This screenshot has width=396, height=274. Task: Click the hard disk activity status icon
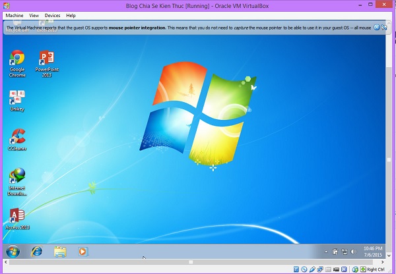tap(296, 269)
